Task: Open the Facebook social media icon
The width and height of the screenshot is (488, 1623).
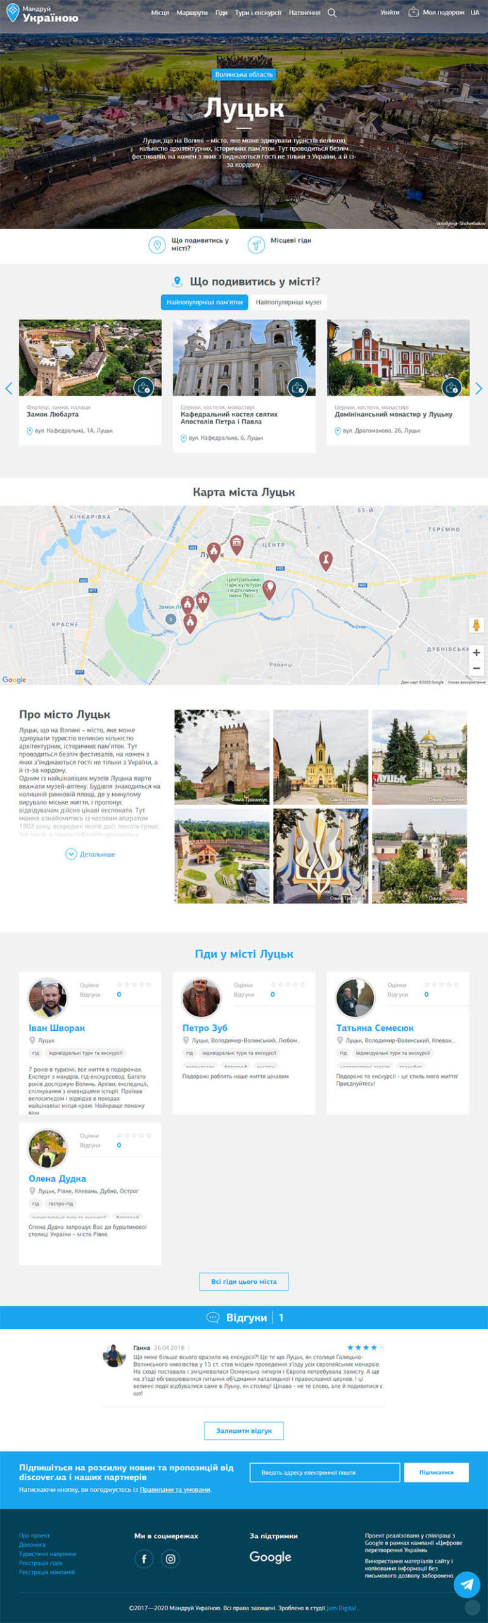Action: pos(144,1558)
